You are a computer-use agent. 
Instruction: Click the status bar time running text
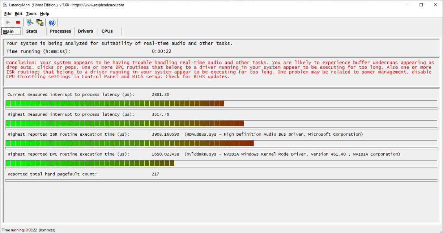pos(29,230)
